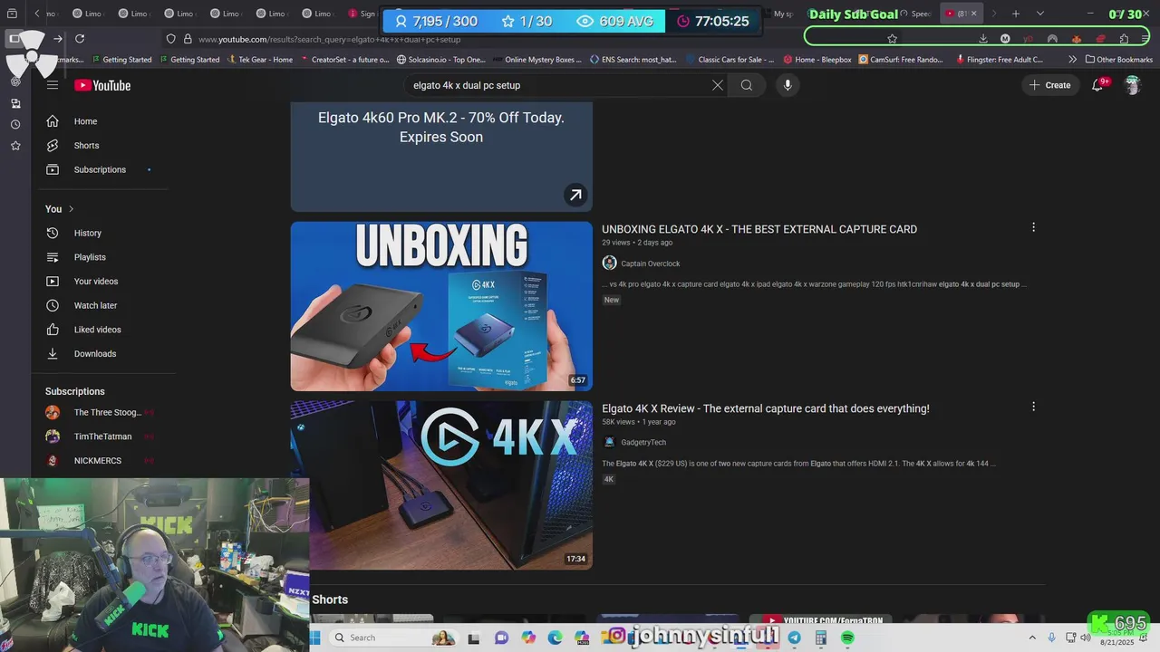Open the Windows Start button
The width and height of the screenshot is (1160, 652).
315,638
